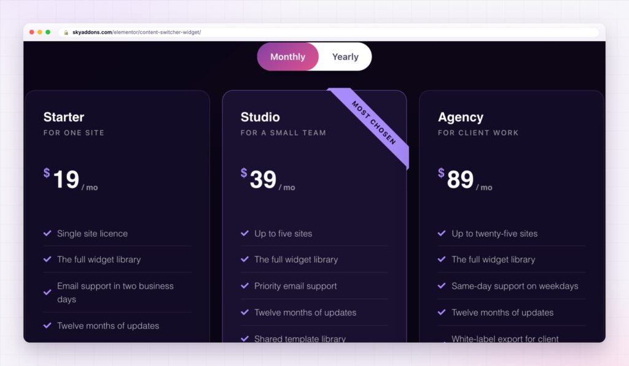The image size is (629, 366).
Task: Click the Studio card's 'The full widget library' text
Action: [x=296, y=259]
